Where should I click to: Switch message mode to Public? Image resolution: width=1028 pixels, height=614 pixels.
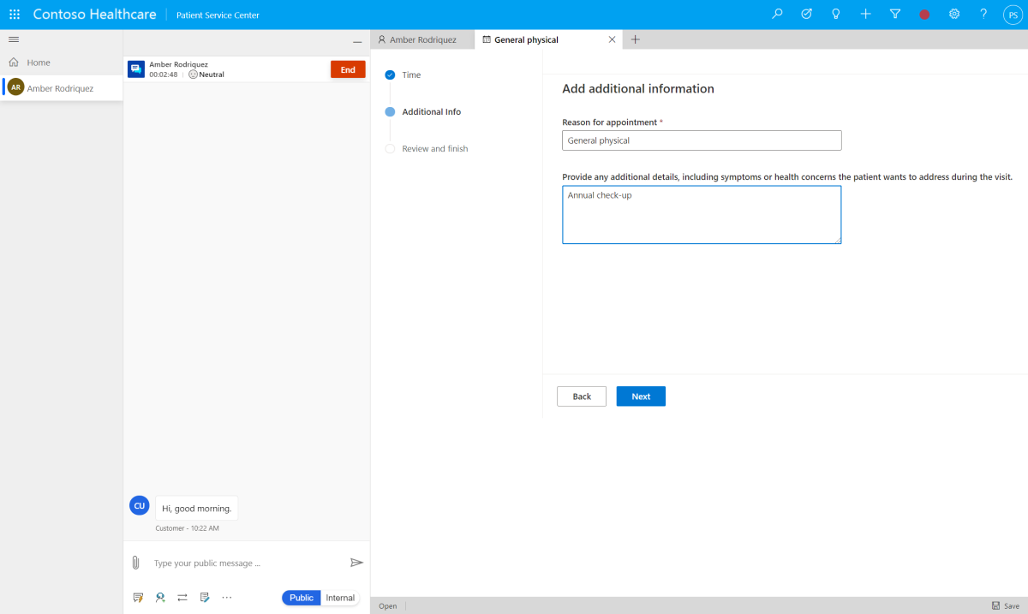pos(302,598)
